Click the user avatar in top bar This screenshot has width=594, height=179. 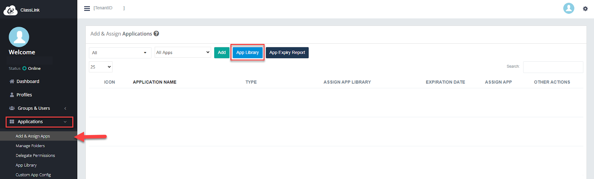coord(569,8)
